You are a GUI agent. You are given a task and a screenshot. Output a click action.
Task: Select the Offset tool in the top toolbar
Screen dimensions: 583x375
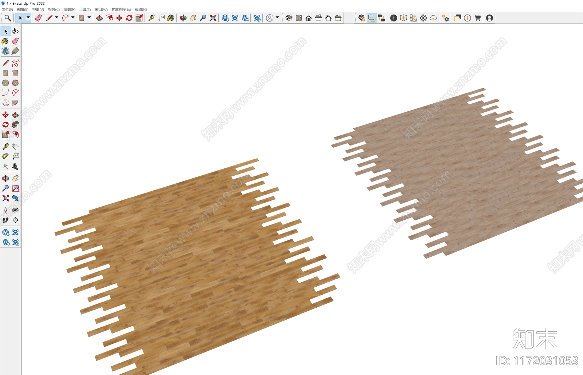pyautogui.click(x=109, y=18)
